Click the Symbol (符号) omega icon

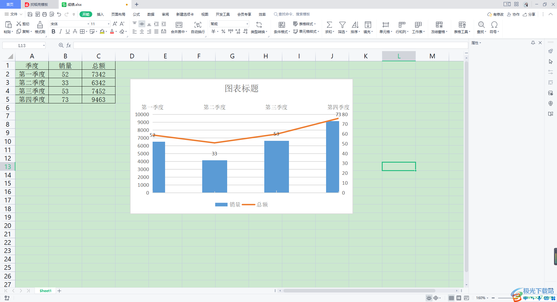pyautogui.click(x=494, y=25)
